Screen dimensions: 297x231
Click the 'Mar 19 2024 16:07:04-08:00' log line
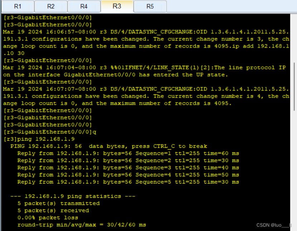pos(144,68)
